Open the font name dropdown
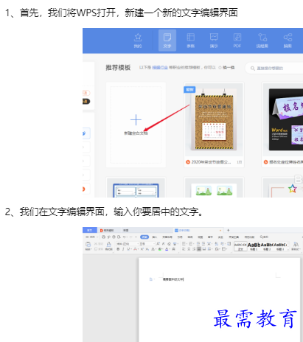303x342 pixels. coord(127,244)
